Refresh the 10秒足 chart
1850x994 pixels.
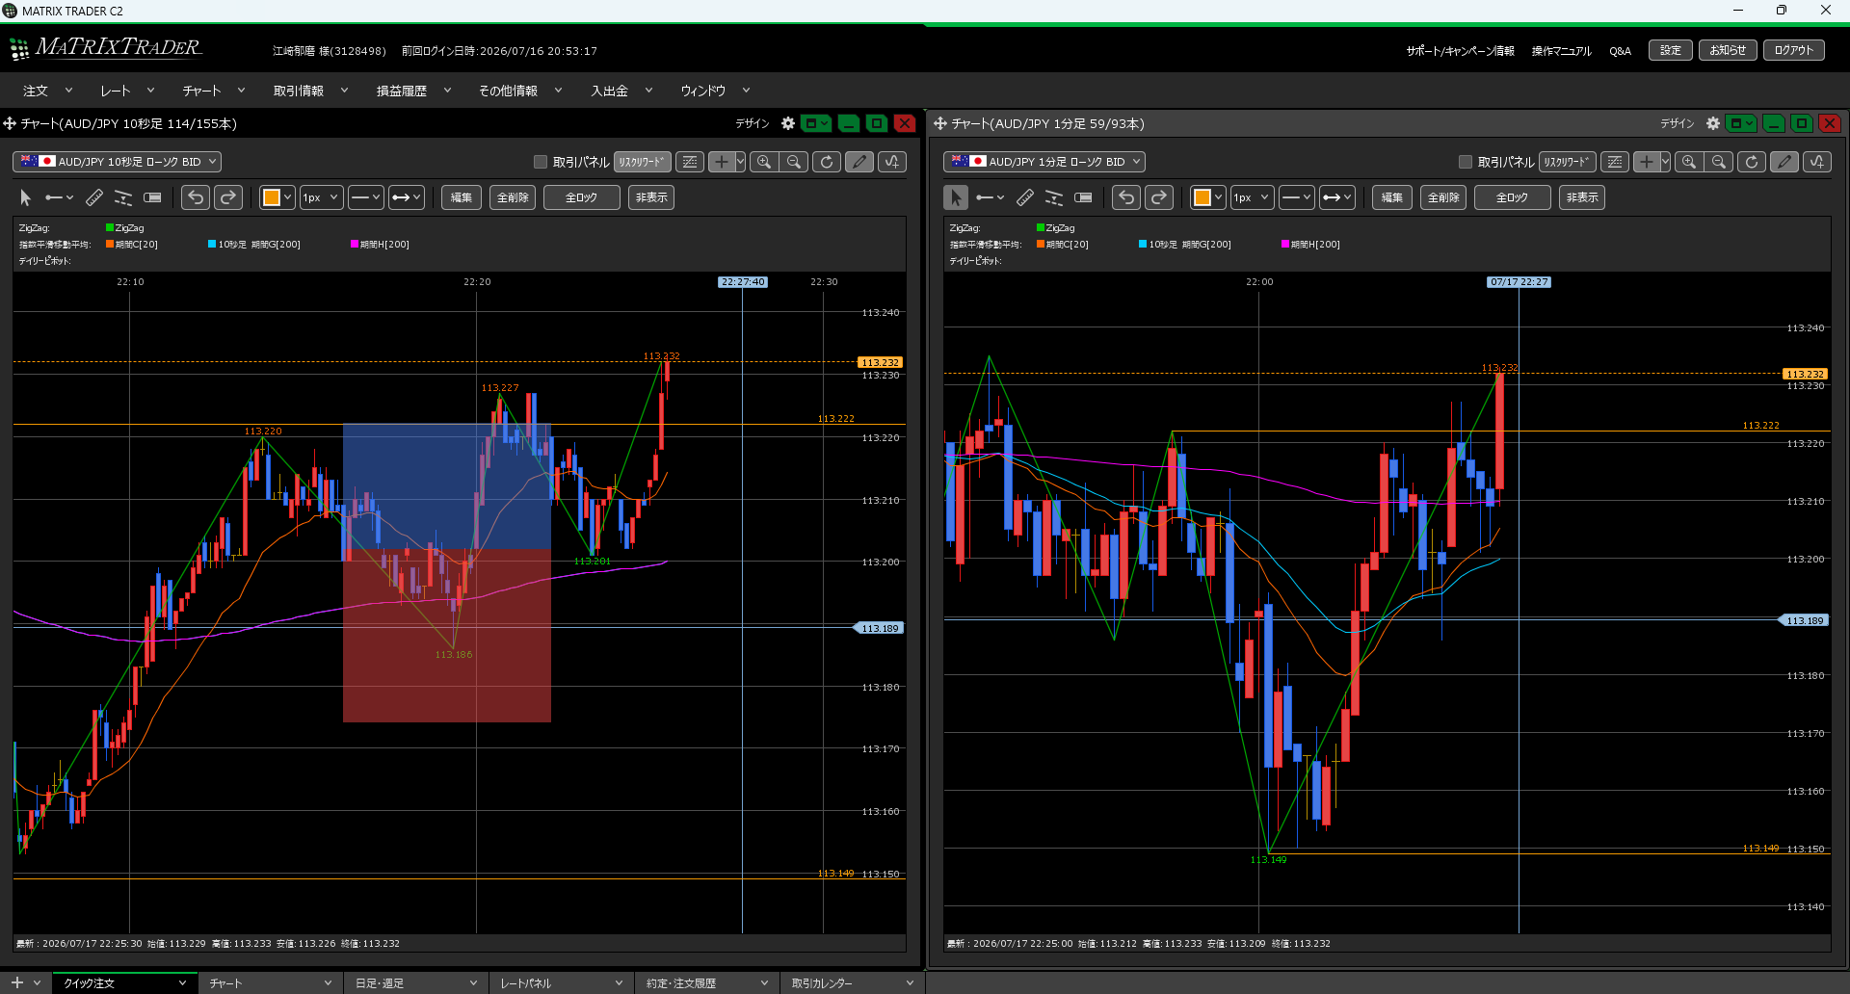pos(827,162)
